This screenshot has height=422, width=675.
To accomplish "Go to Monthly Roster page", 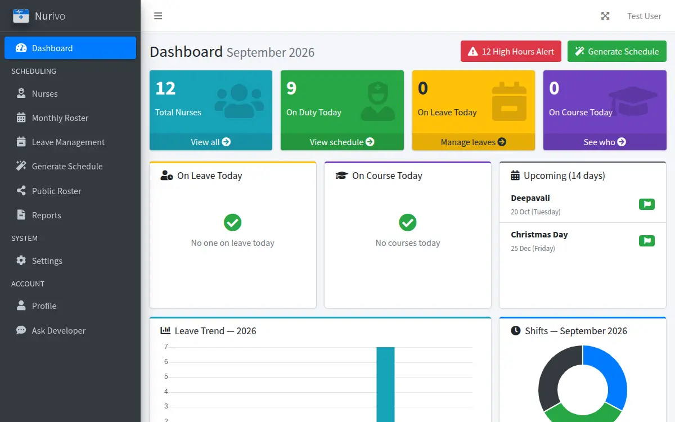I will 70,118.
